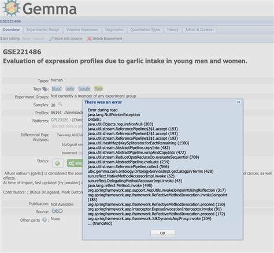Image resolution: width=274 pixels, height=253 pixels.
Task: Click the magnifier icon beside Samples count
Action: tap(60, 104)
